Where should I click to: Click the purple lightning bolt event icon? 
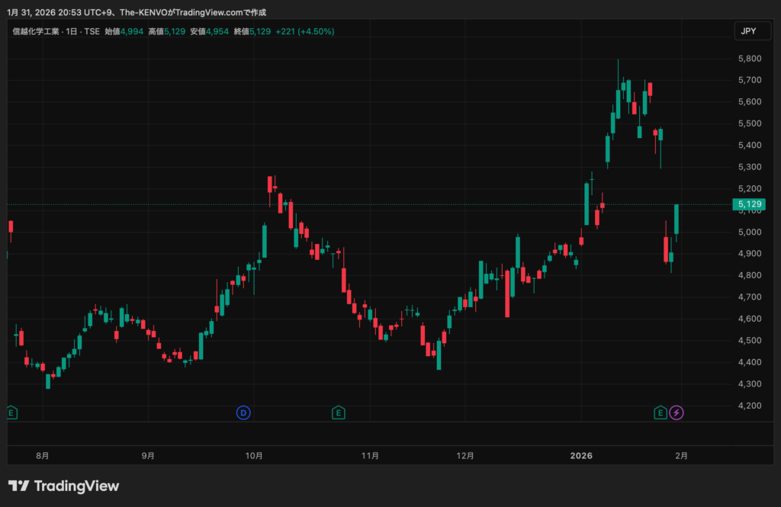click(x=677, y=412)
